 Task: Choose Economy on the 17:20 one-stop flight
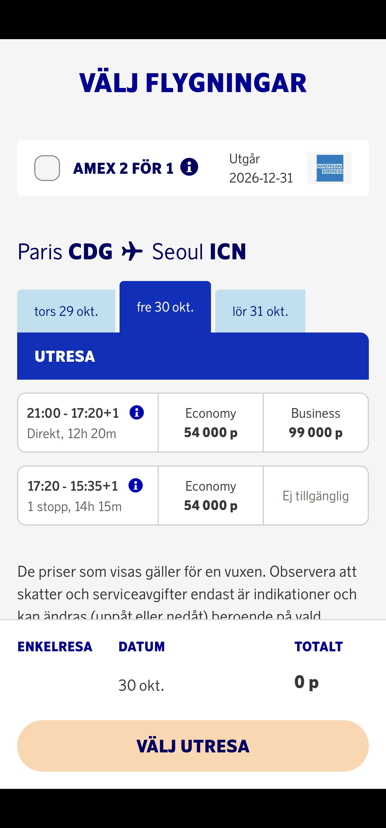[210, 496]
